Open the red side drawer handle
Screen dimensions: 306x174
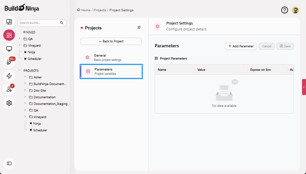click(304, 87)
